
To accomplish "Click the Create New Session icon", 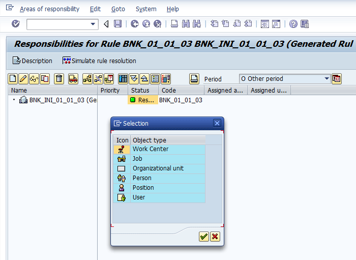I will pos(265,23).
